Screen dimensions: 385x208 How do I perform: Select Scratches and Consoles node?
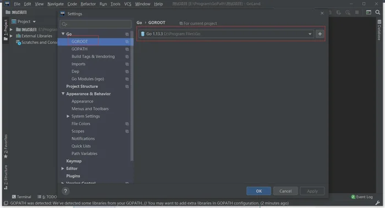(36, 42)
